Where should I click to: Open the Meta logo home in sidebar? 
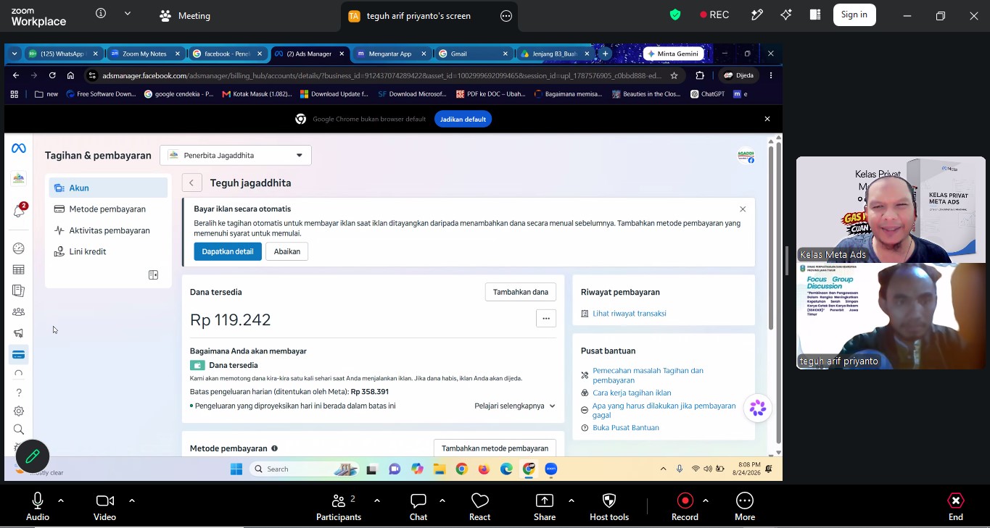point(19,148)
